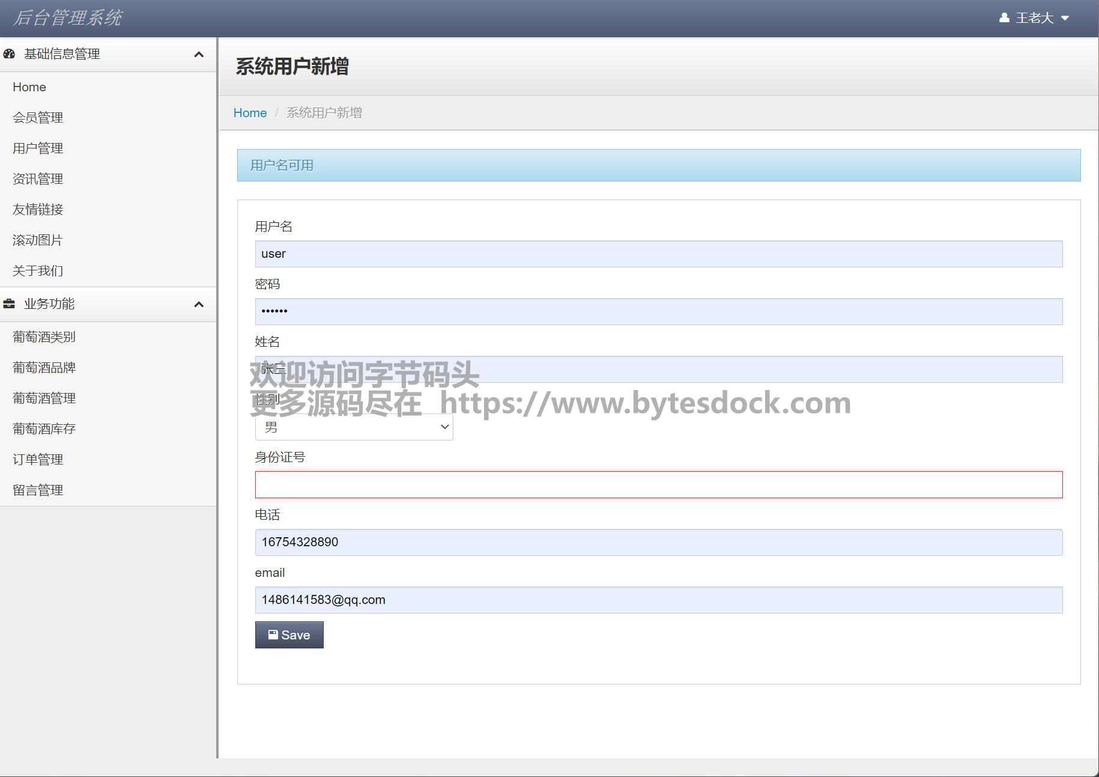Focus the empty 身份证号 input field
This screenshot has width=1099, height=777.
658,485
